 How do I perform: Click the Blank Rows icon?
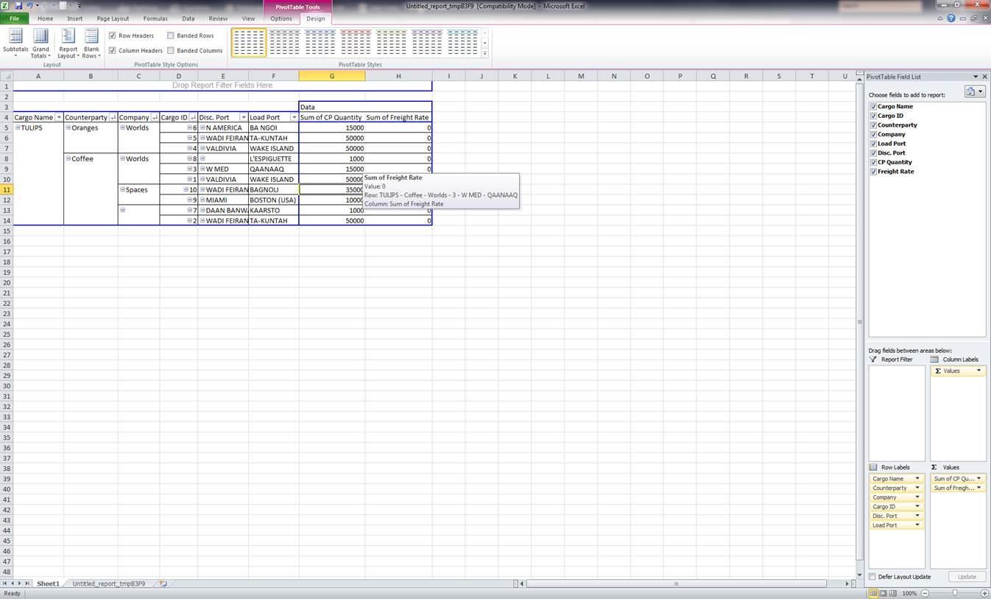91,37
